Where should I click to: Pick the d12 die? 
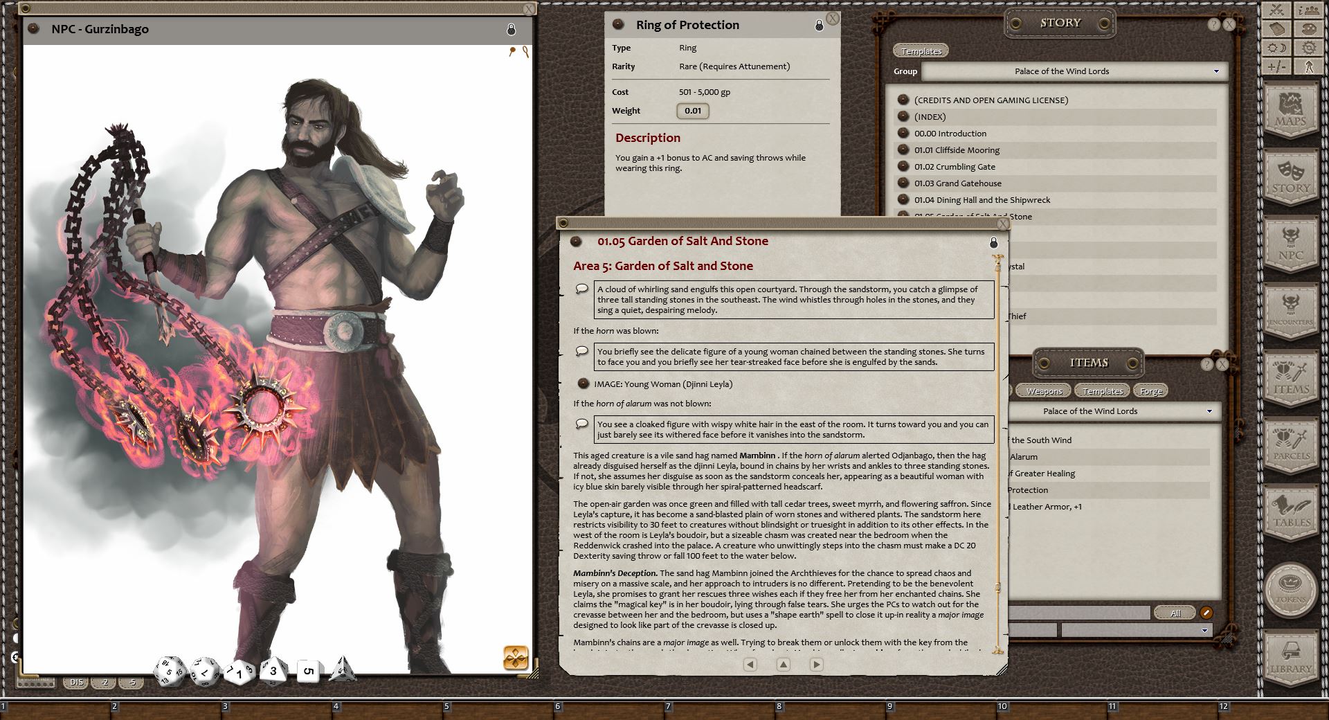[204, 671]
